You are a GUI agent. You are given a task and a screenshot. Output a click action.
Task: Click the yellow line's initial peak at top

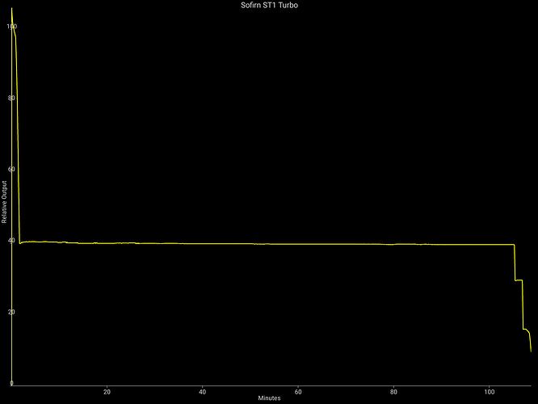(11, 10)
